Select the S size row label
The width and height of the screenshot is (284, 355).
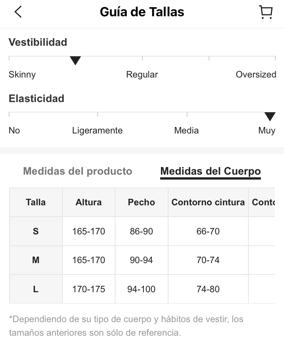point(36,231)
